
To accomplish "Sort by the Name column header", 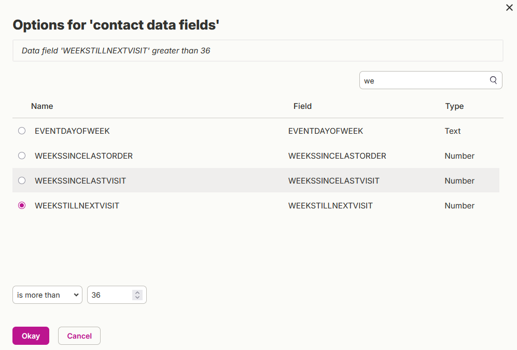I will (x=42, y=106).
